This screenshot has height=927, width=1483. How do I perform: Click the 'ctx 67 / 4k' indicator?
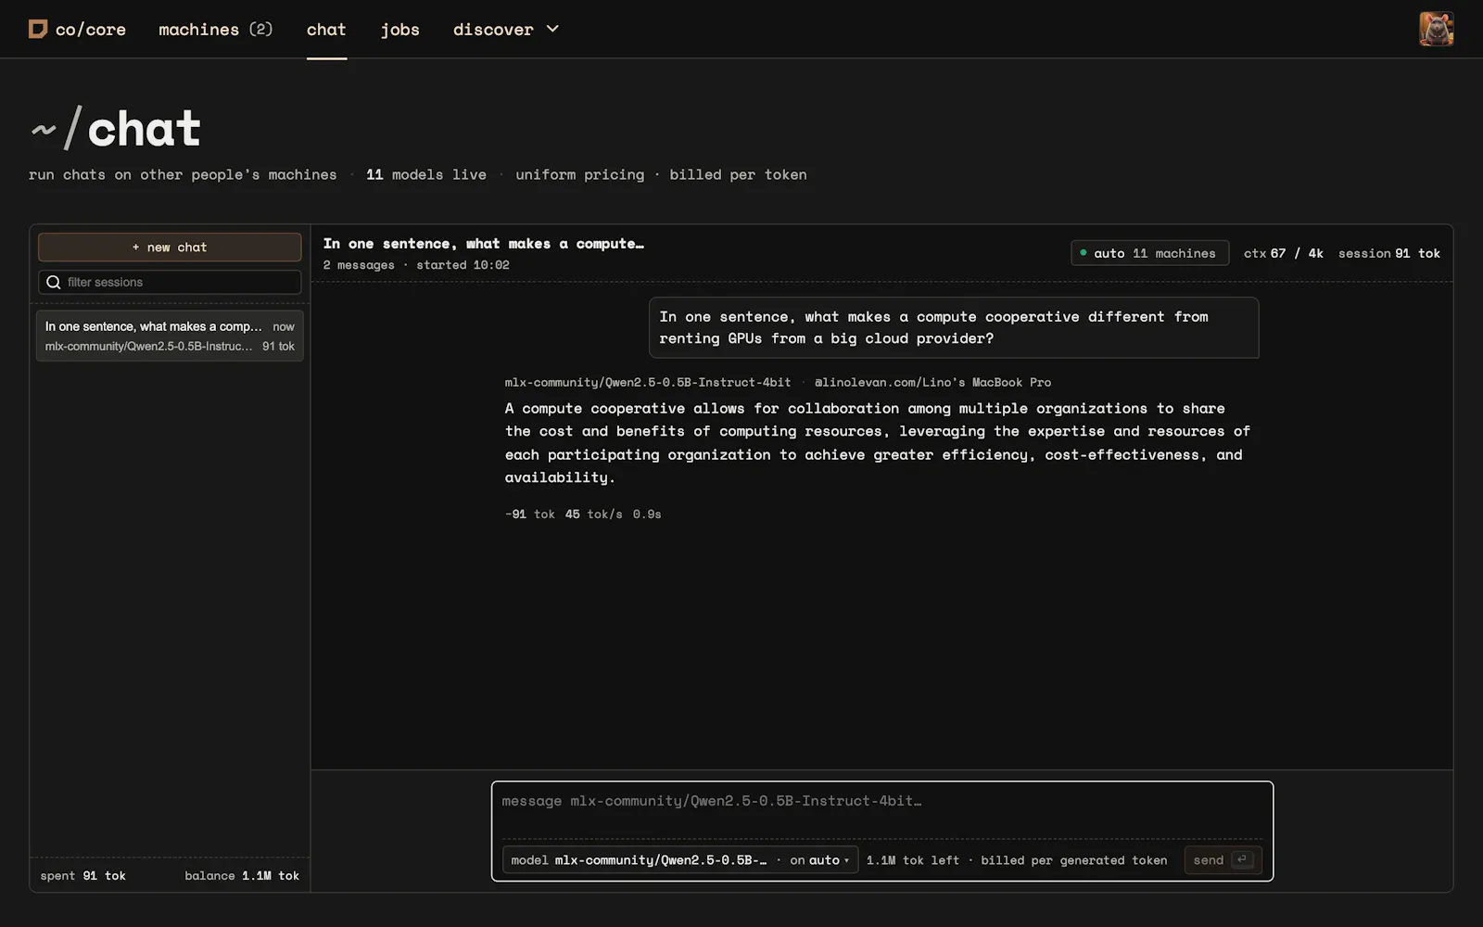click(x=1284, y=253)
